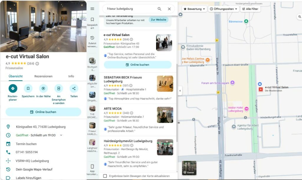Open the Bewertung filter dropdown
The height and width of the screenshot is (180, 302).
(194, 9)
